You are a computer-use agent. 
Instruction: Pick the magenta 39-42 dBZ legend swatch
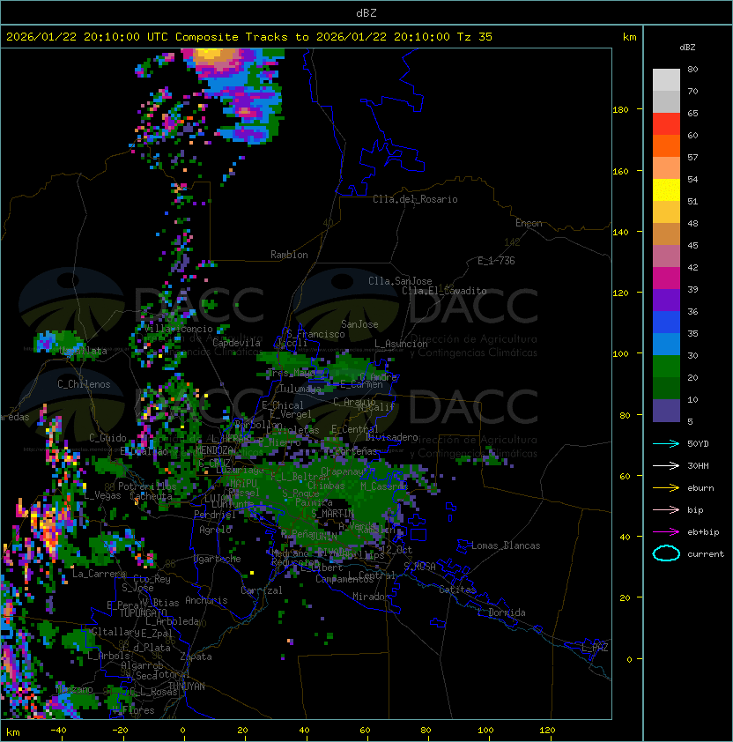pyautogui.click(x=666, y=278)
